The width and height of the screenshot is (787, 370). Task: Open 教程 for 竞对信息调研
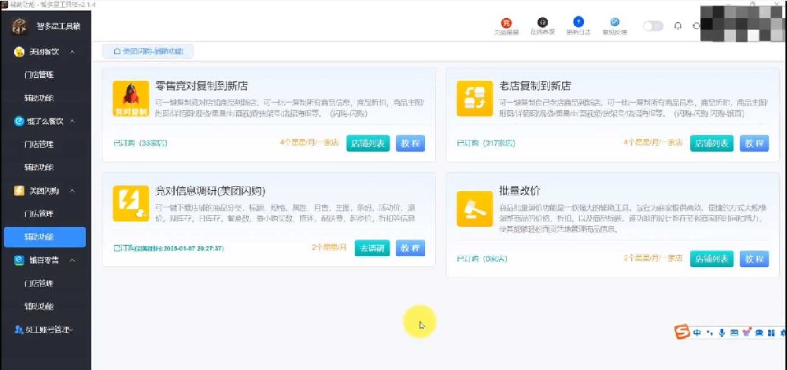[410, 247]
